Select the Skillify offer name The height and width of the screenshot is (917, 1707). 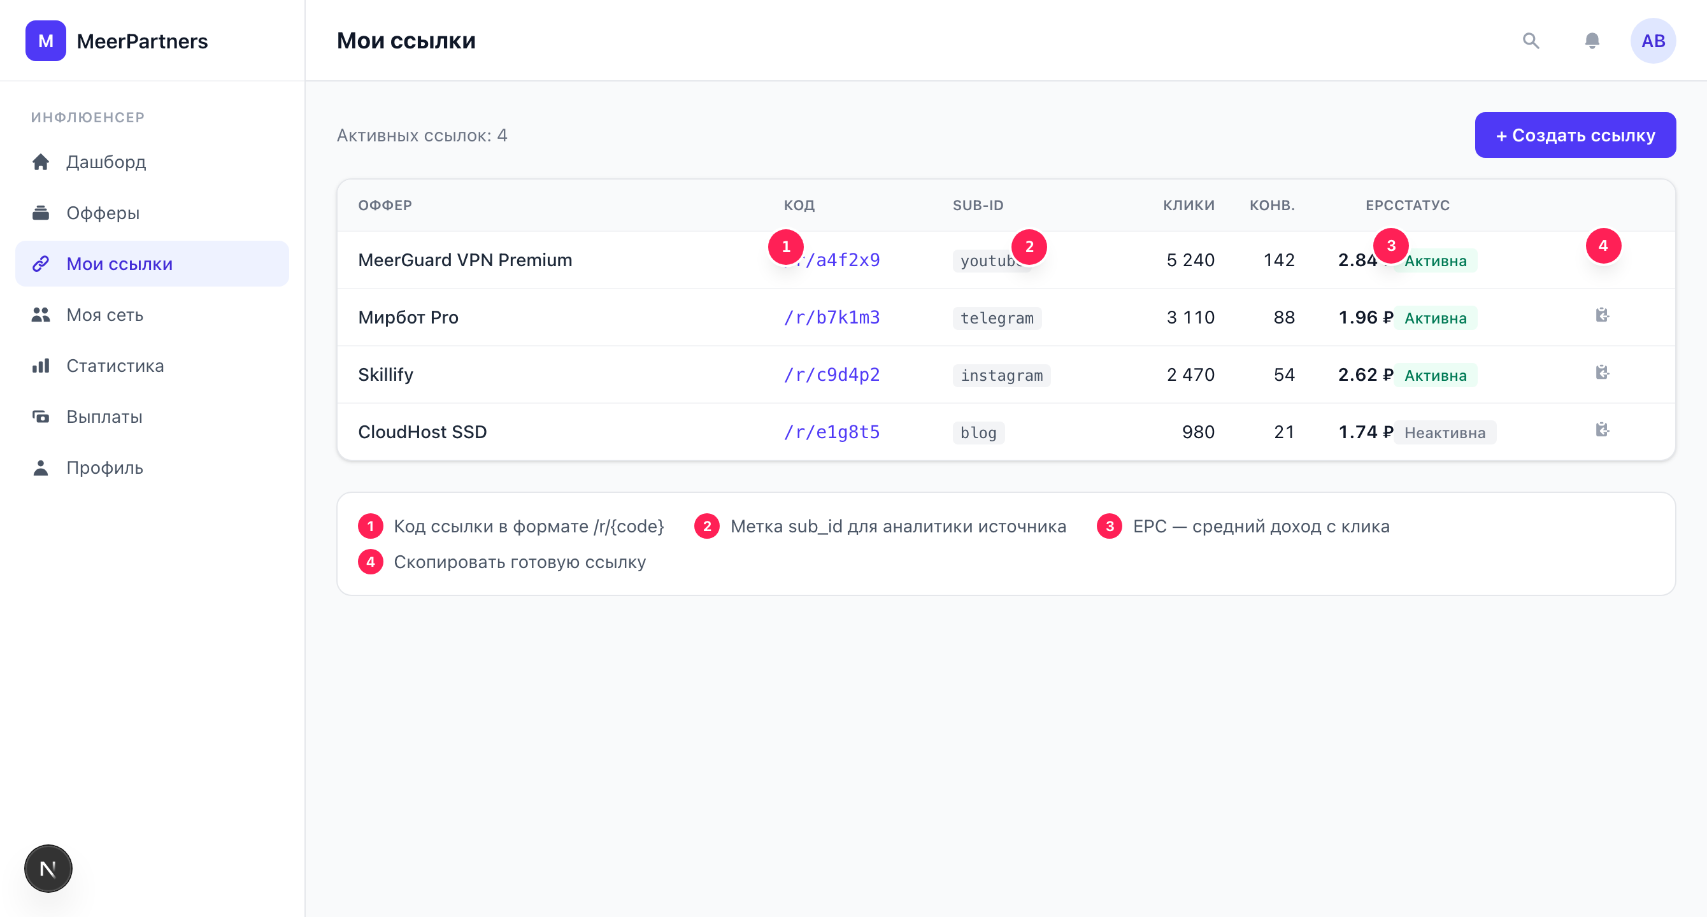pos(385,374)
